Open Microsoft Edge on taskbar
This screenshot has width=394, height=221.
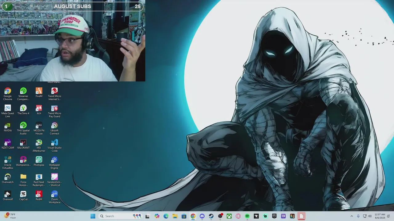[166, 216]
